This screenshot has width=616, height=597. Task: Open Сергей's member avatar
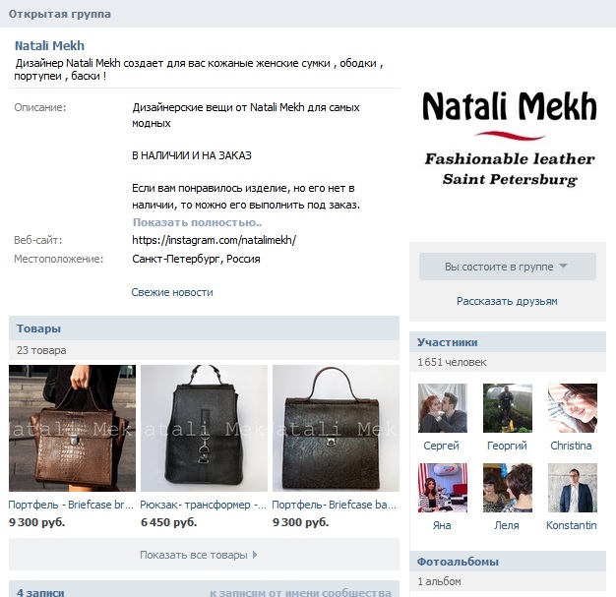(443, 408)
